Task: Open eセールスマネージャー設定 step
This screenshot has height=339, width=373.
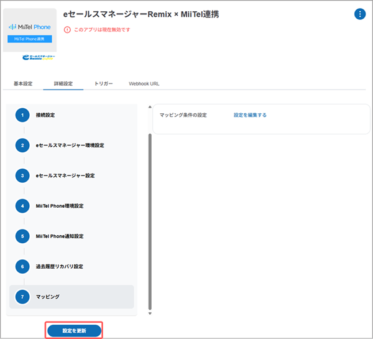Action: [65, 175]
